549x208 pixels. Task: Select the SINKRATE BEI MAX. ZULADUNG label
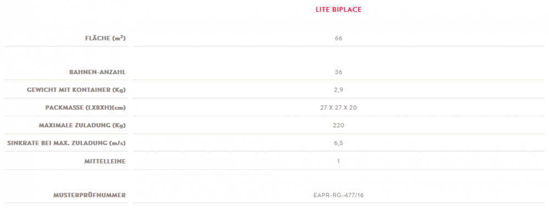click(66, 143)
